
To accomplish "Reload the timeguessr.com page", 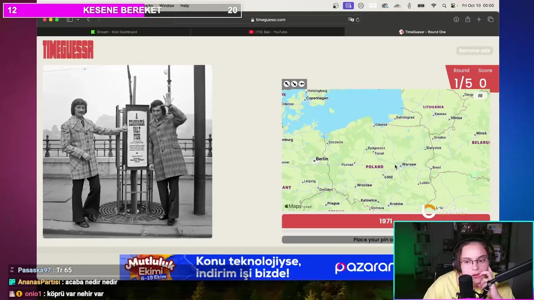I will pyautogui.click(x=358, y=20).
